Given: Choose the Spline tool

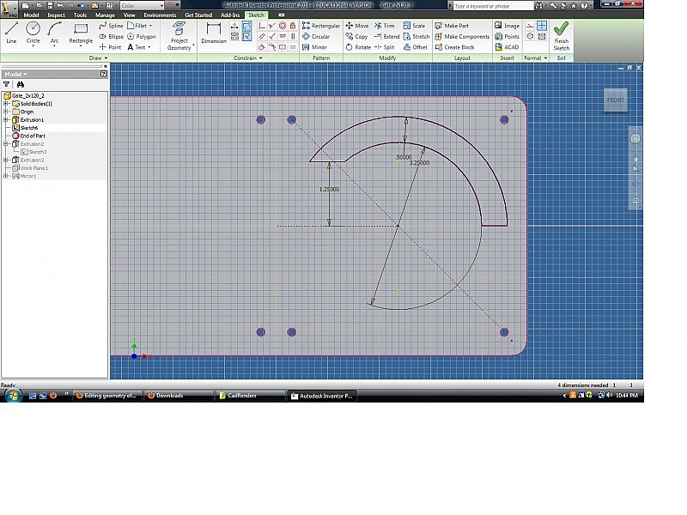Looking at the screenshot, I should [x=112, y=26].
